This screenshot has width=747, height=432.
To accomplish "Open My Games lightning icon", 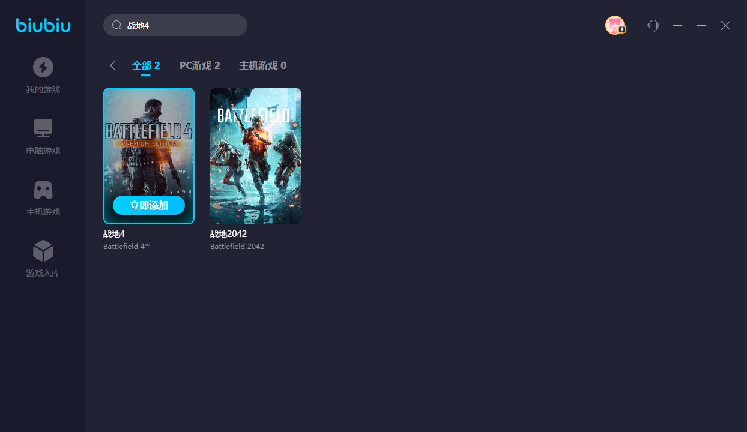I will [43, 67].
